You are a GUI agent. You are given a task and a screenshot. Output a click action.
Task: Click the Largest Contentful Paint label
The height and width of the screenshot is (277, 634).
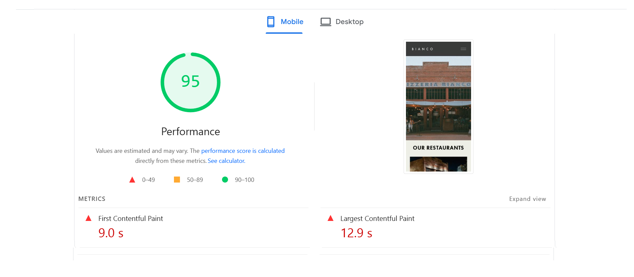(377, 219)
